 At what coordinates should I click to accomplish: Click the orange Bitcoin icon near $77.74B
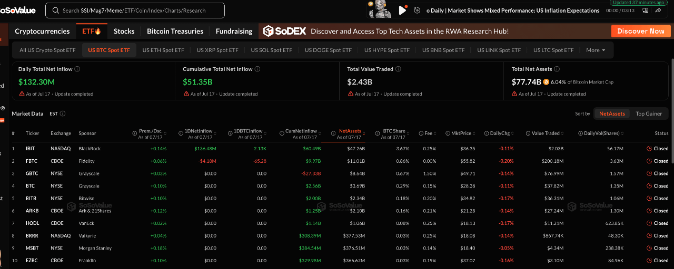point(546,82)
